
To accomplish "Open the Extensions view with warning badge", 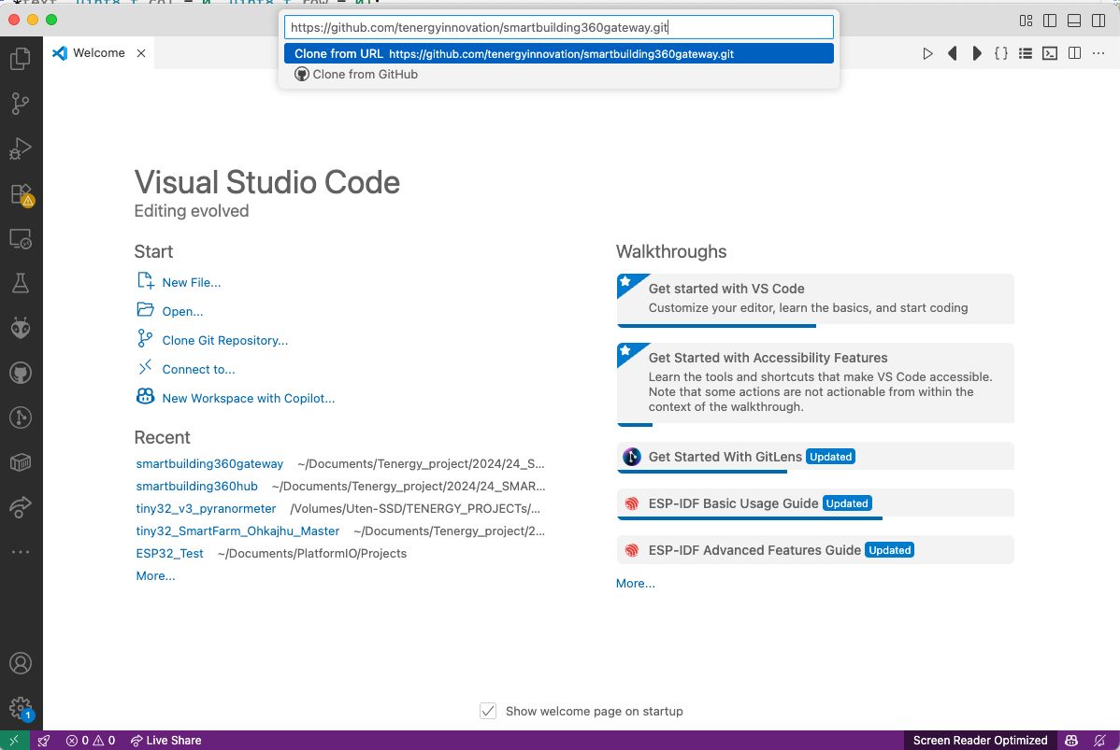I will [x=21, y=194].
